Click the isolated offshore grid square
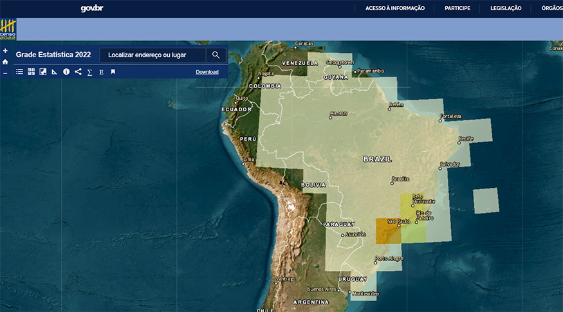Image resolution: width=563 pixels, height=312 pixels. (486, 201)
